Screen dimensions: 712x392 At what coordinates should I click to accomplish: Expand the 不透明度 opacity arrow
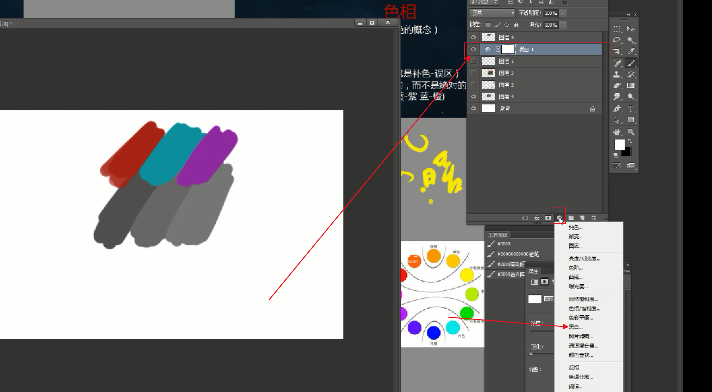coord(563,13)
